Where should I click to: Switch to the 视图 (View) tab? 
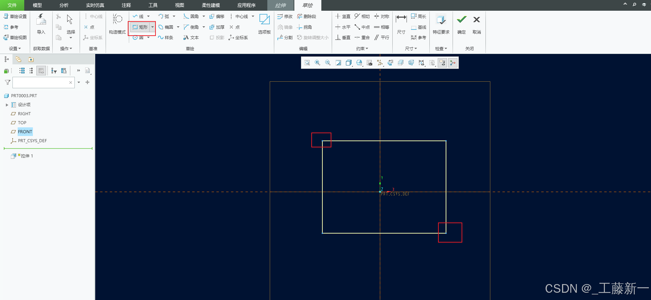pos(180,5)
